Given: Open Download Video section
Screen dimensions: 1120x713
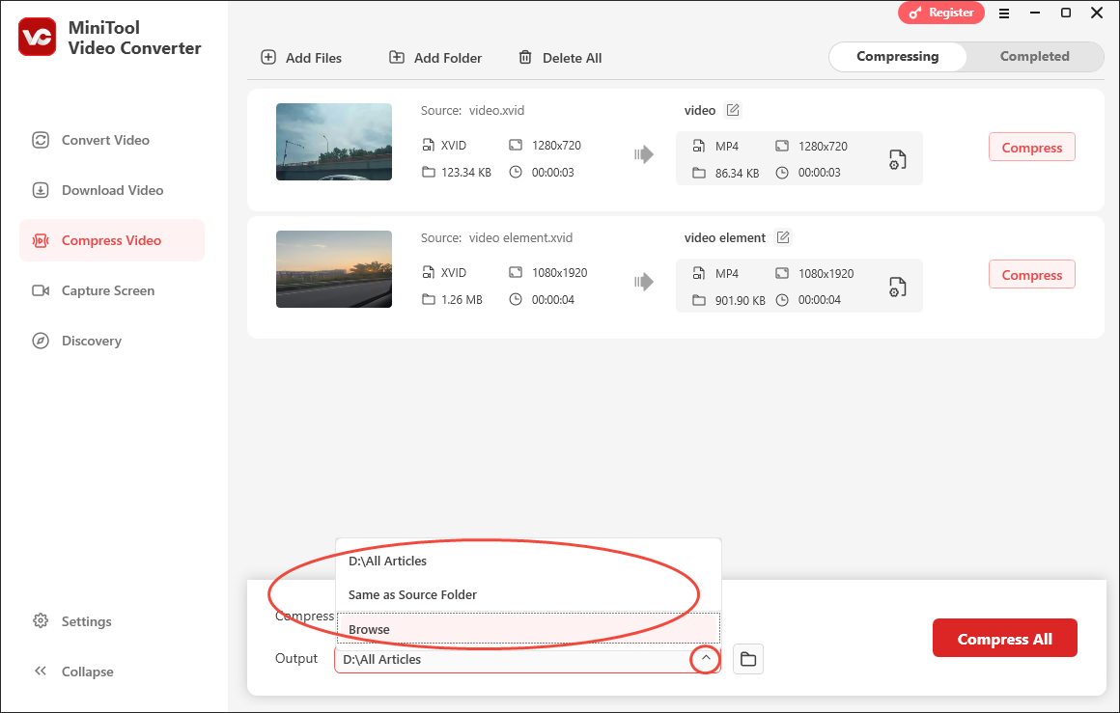Looking at the screenshot, I should (112, 190).
